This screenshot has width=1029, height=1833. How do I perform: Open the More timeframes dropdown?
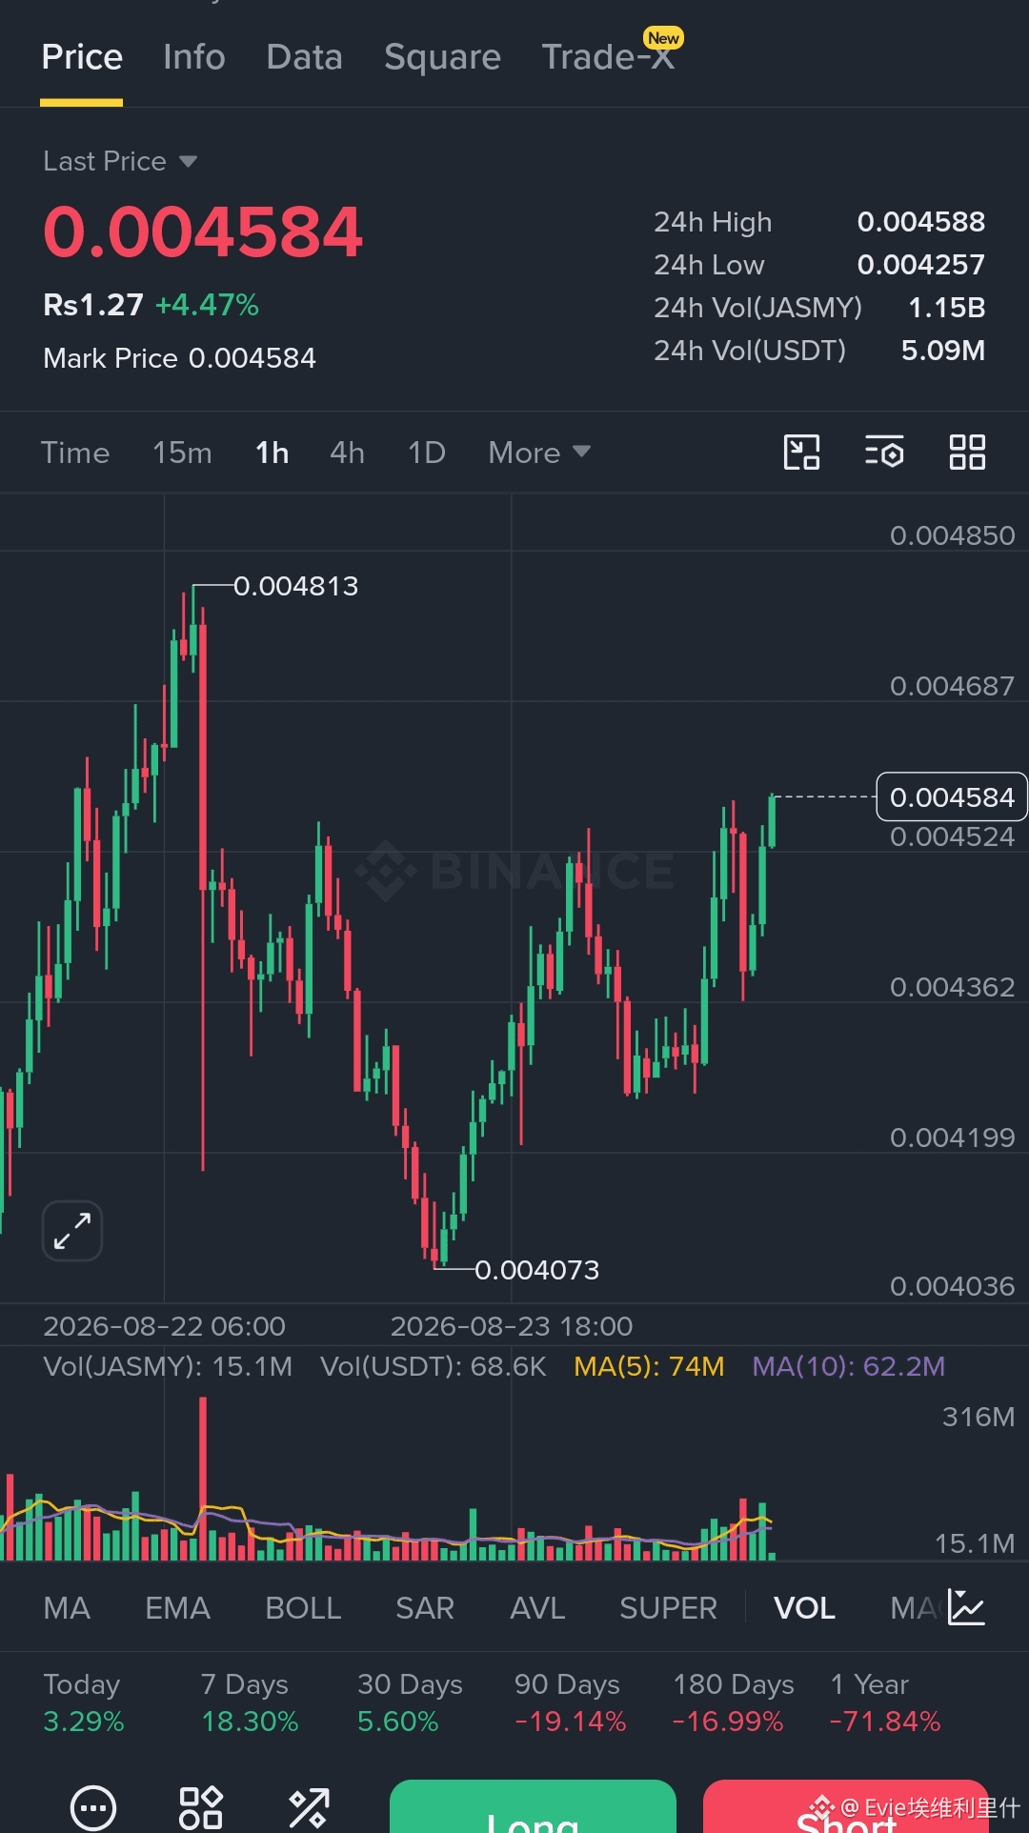click(x=539, y=453)
